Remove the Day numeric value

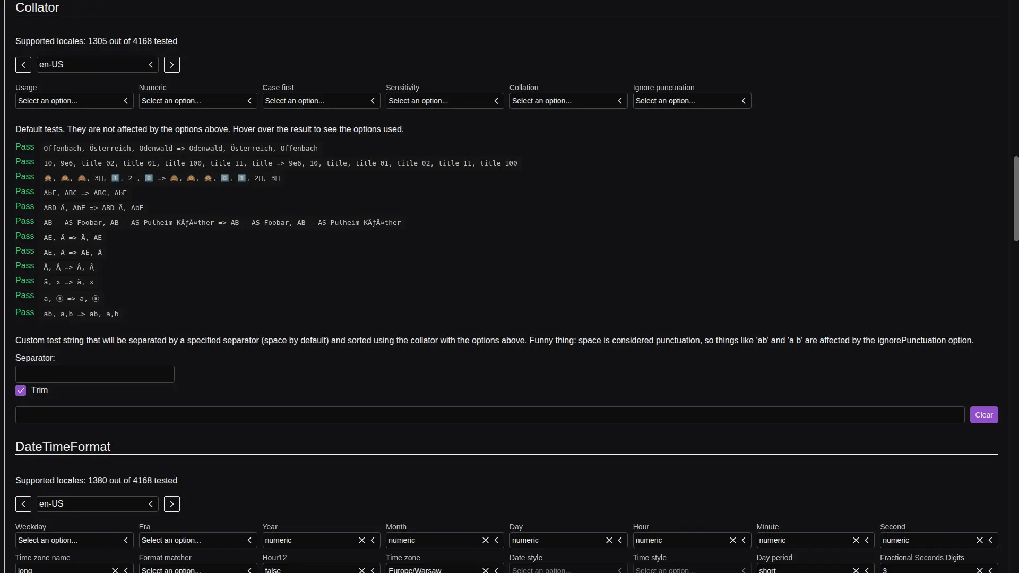(x=609, y=540)
